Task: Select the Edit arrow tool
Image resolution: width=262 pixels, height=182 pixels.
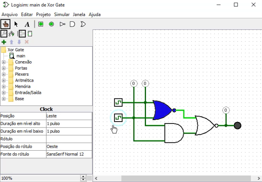Action: pos(16,24)
